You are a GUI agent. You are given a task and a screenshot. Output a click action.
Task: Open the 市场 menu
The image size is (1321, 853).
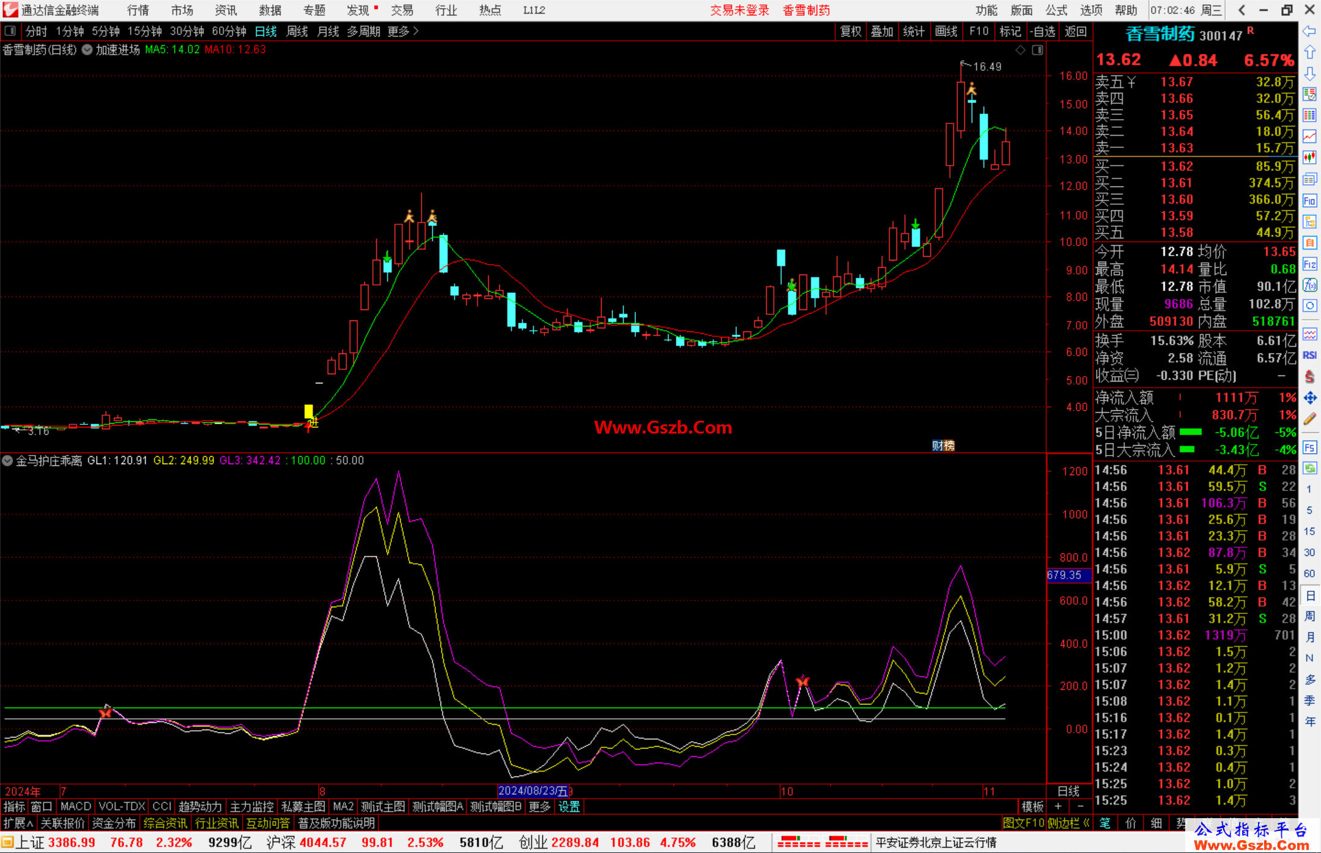tap(182, 10)
